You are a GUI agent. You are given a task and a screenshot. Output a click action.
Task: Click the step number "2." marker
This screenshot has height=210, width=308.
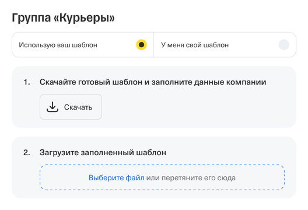27,153
